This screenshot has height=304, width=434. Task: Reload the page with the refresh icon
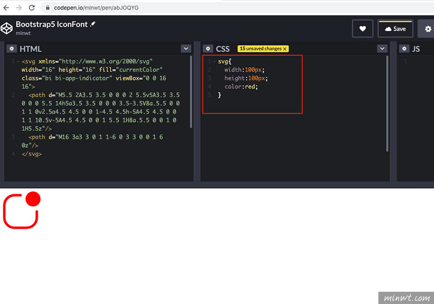pos(32,8)
